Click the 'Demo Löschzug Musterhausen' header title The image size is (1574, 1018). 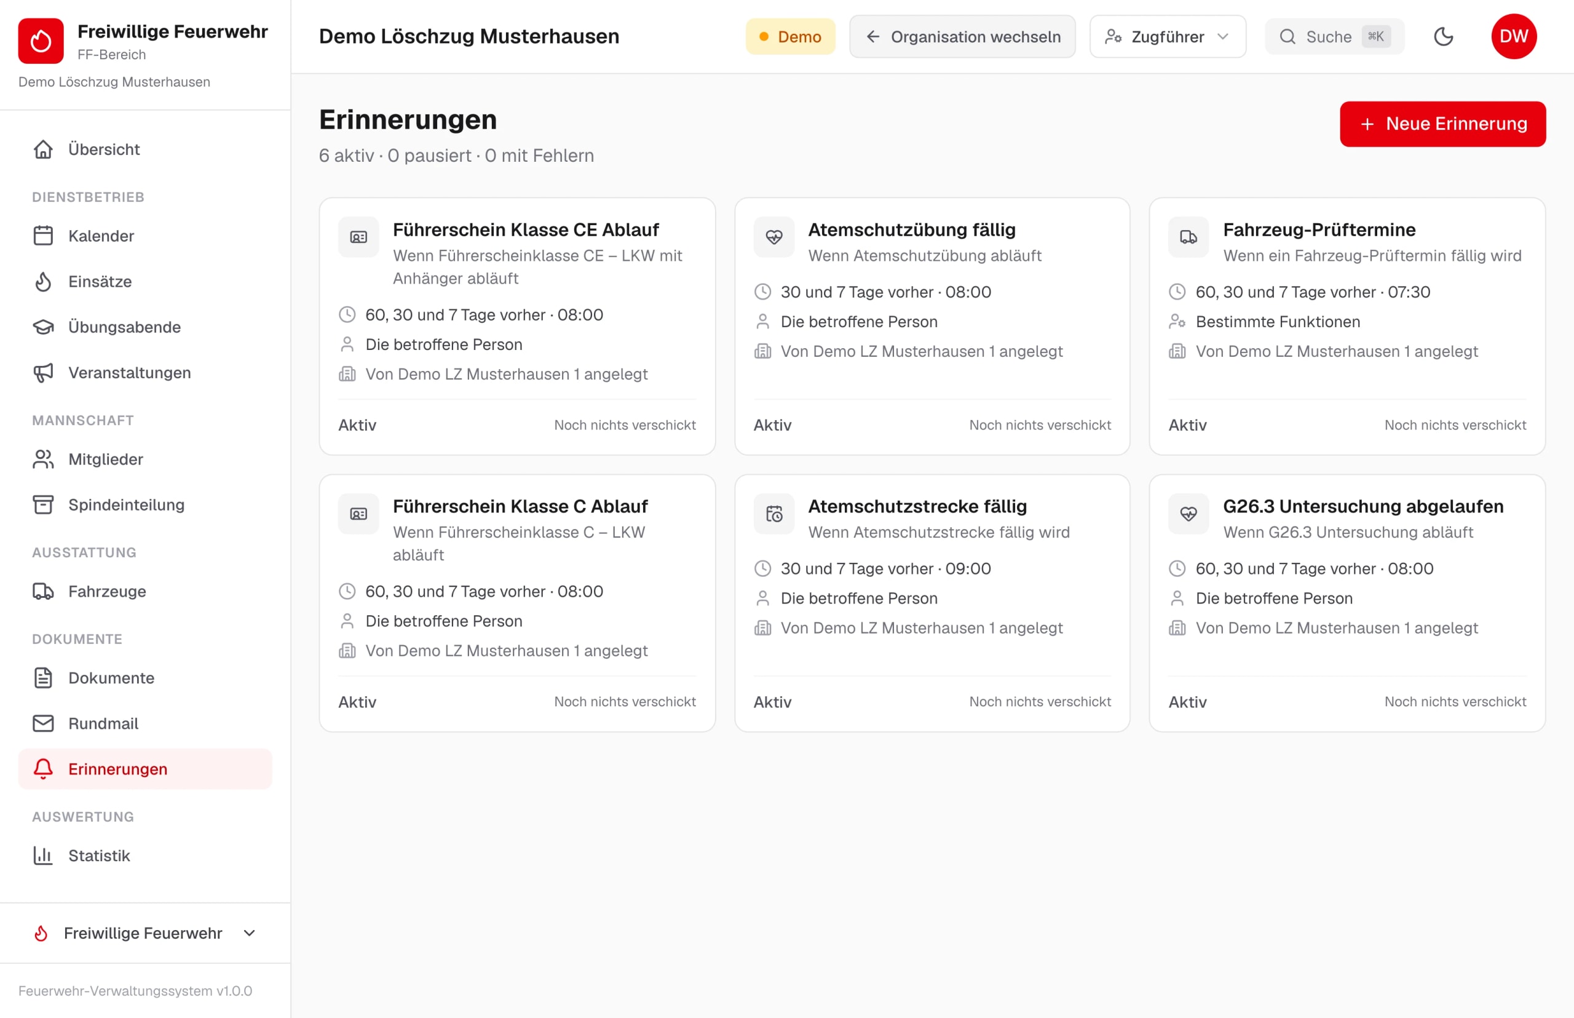469,36
